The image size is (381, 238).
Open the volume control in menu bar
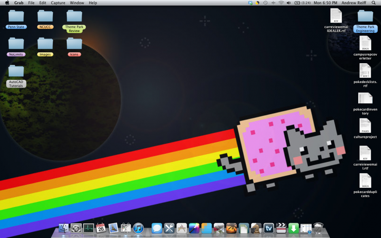[x=288, y=3]
